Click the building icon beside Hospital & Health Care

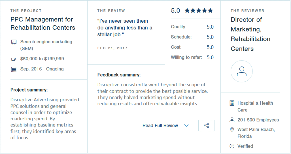232,103
